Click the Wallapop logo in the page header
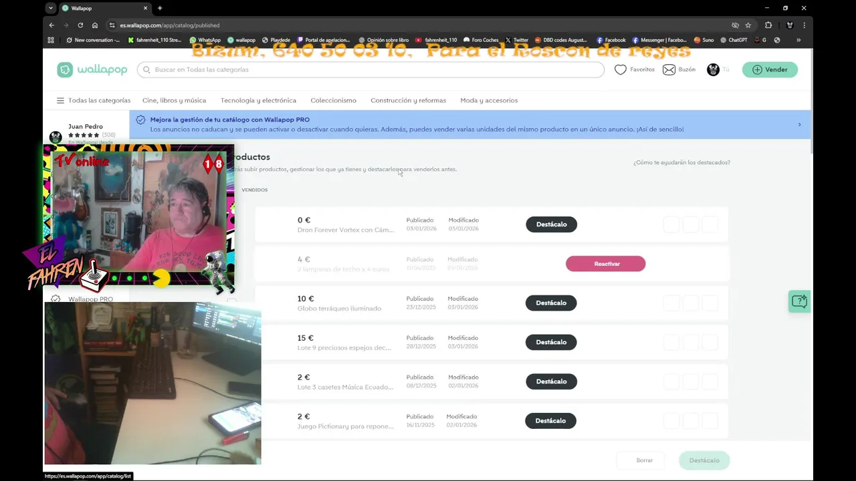 pyautogui.click(x=92, y=69)
